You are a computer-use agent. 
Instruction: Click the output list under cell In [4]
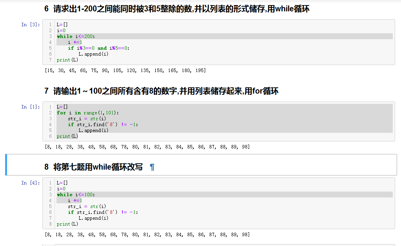(x=147, y=234)
